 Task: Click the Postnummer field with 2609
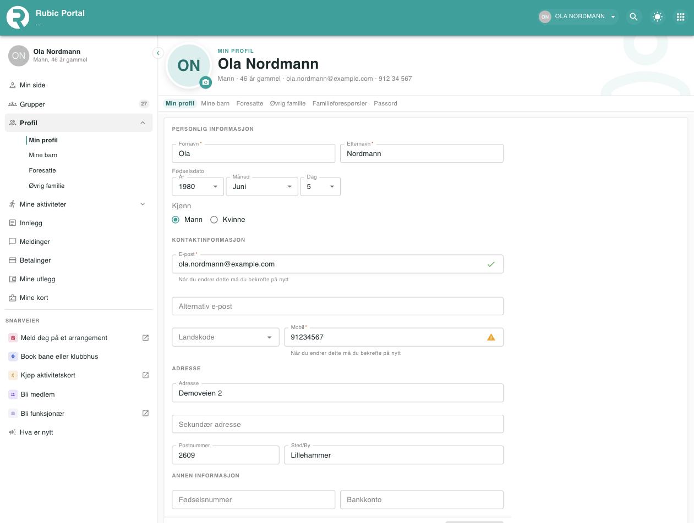[226, 455]
